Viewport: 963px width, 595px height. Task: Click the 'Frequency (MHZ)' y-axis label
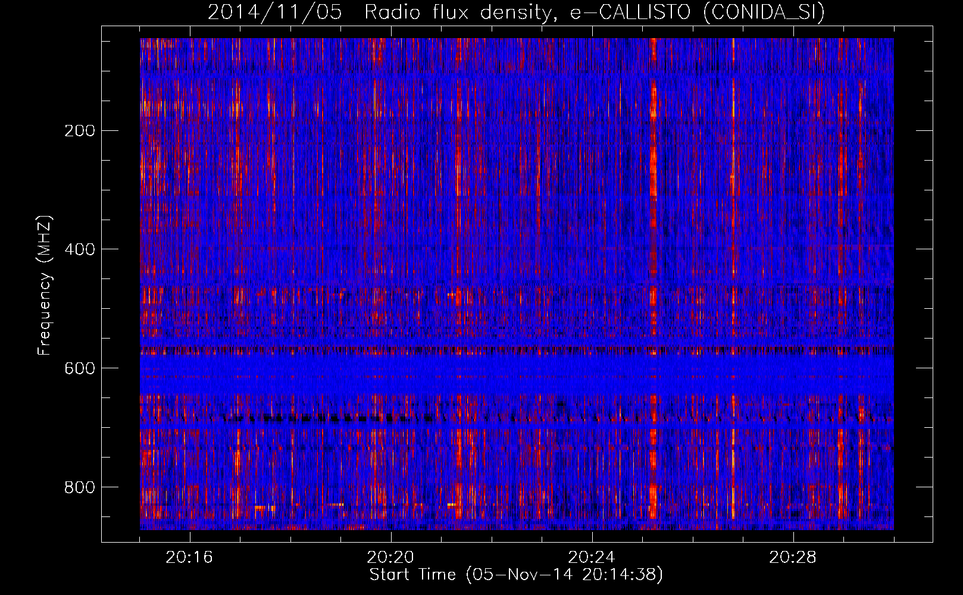[x=45, y=285]
